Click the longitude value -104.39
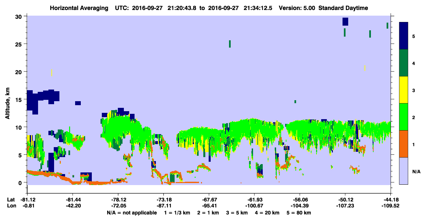The image size is (434, 222). (x=300, y=205)
